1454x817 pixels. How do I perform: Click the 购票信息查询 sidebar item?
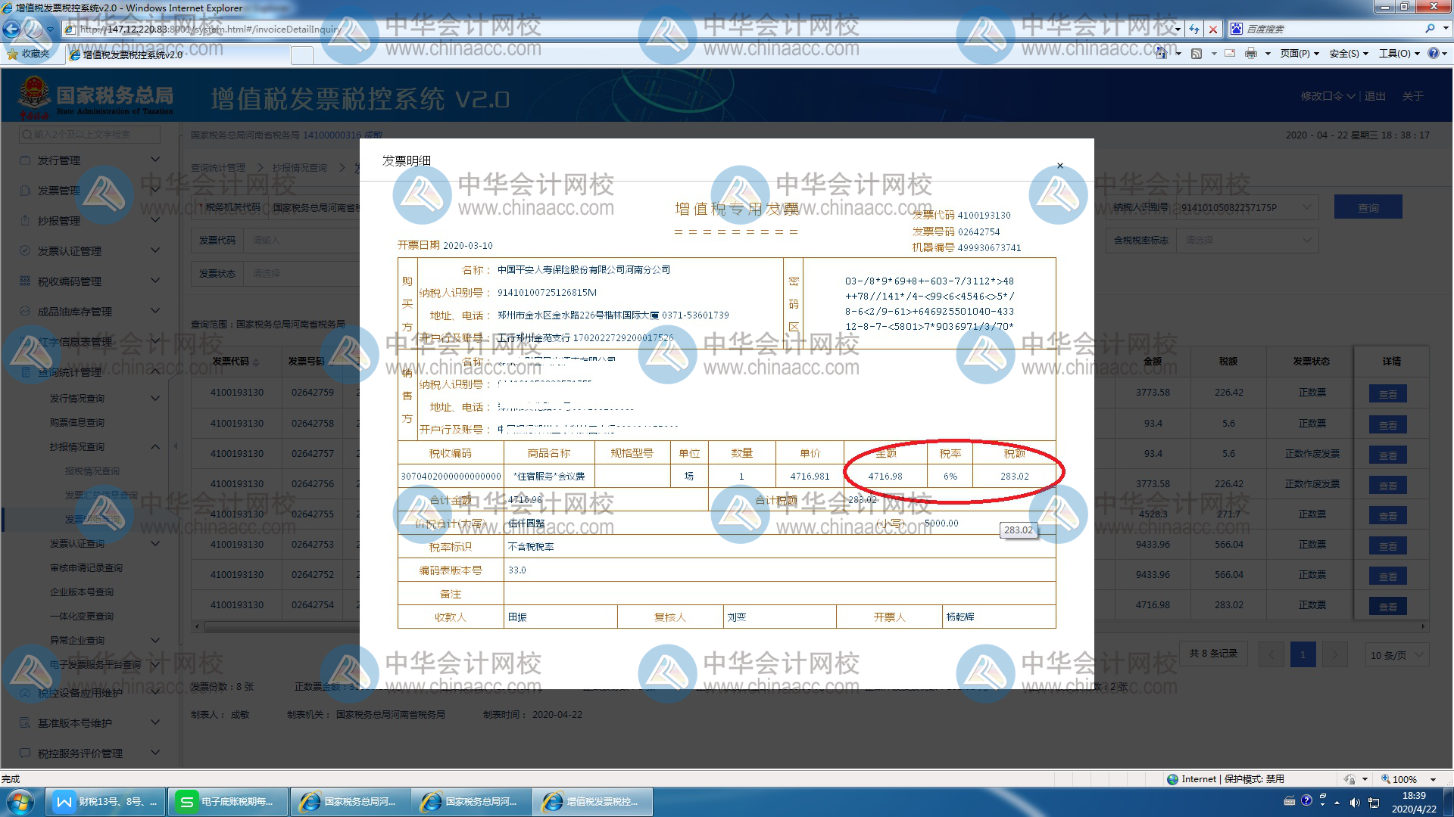(x=77, y=422)
